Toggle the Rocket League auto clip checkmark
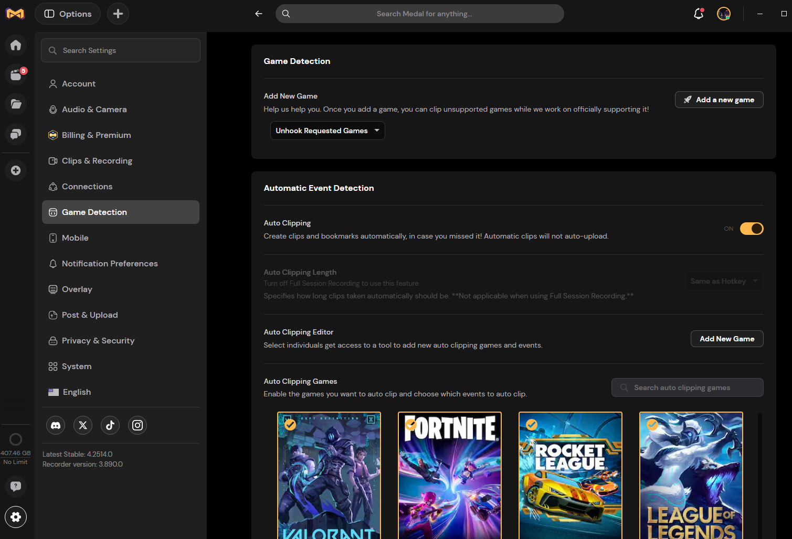The image size is (792, 539). tap(532, 425)
